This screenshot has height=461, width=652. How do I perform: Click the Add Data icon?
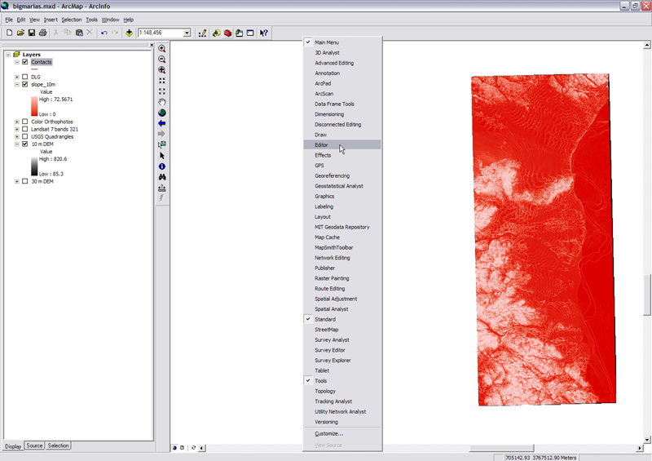tap(130, 33)
